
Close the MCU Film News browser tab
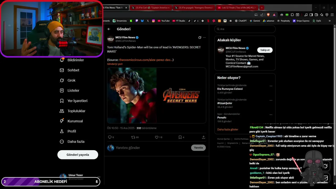click(x=126, y=8)
